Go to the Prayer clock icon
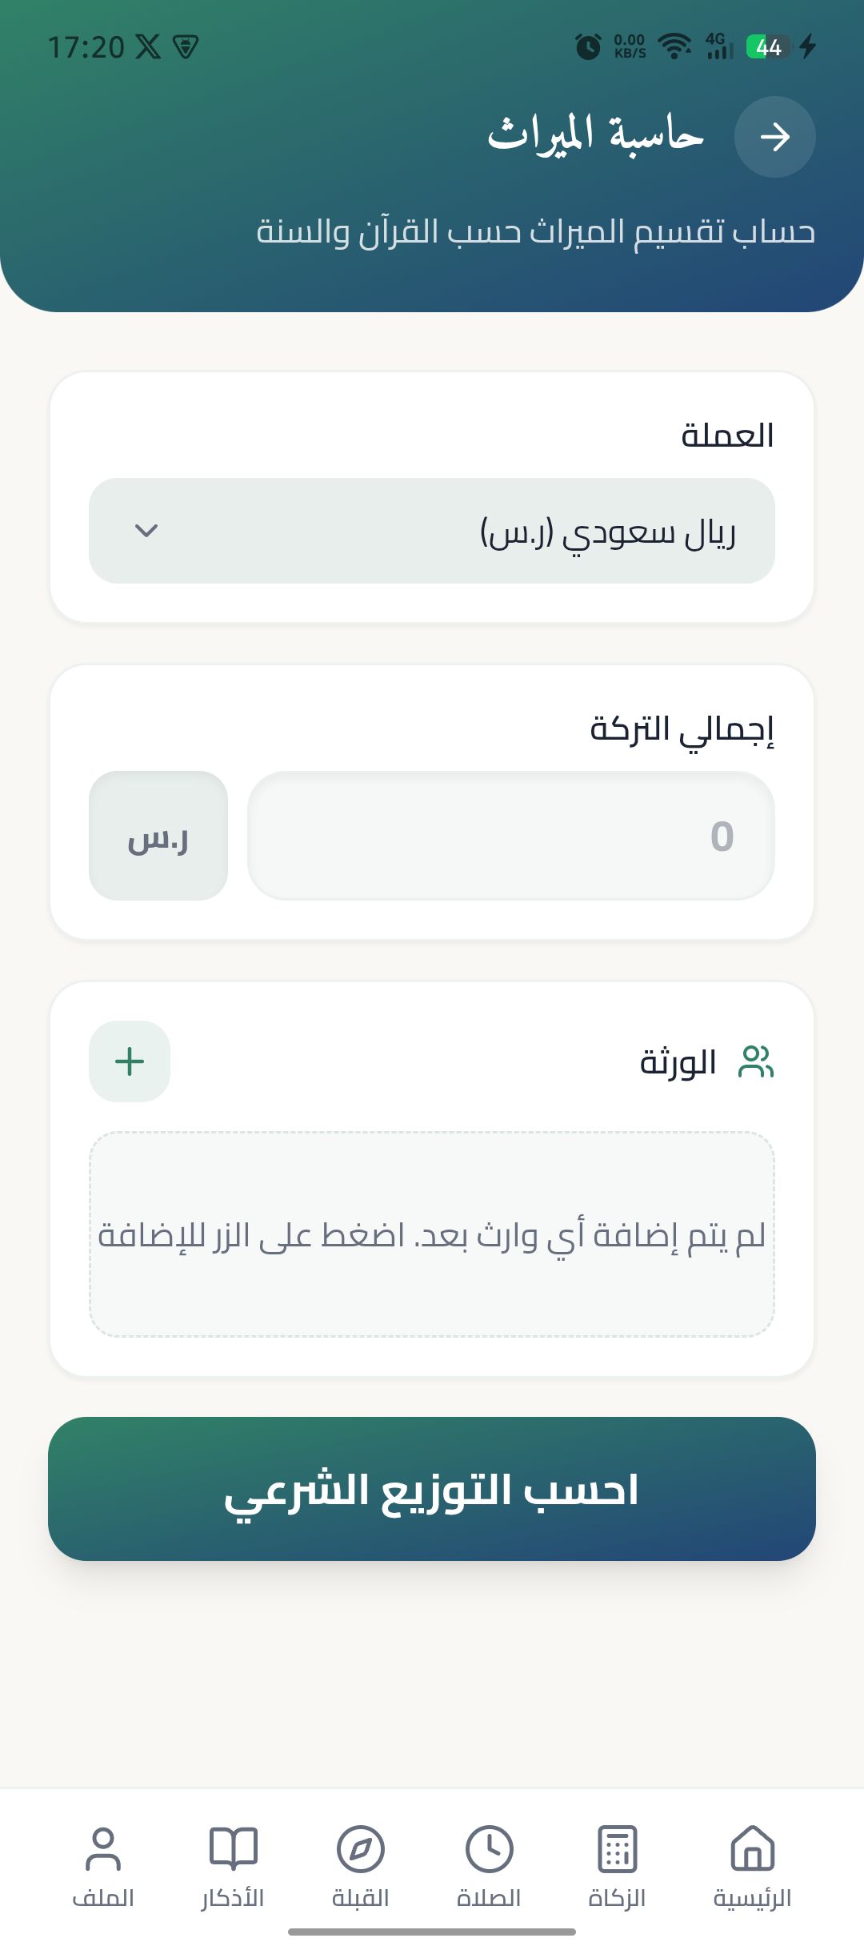864x1950 pixels. point(489,1849)
